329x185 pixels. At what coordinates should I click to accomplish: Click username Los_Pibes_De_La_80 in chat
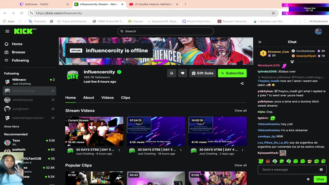tap(273, 143)
